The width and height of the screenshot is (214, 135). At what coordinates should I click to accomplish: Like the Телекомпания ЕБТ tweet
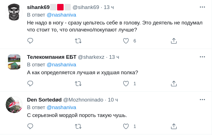click(x=126, y=84)
